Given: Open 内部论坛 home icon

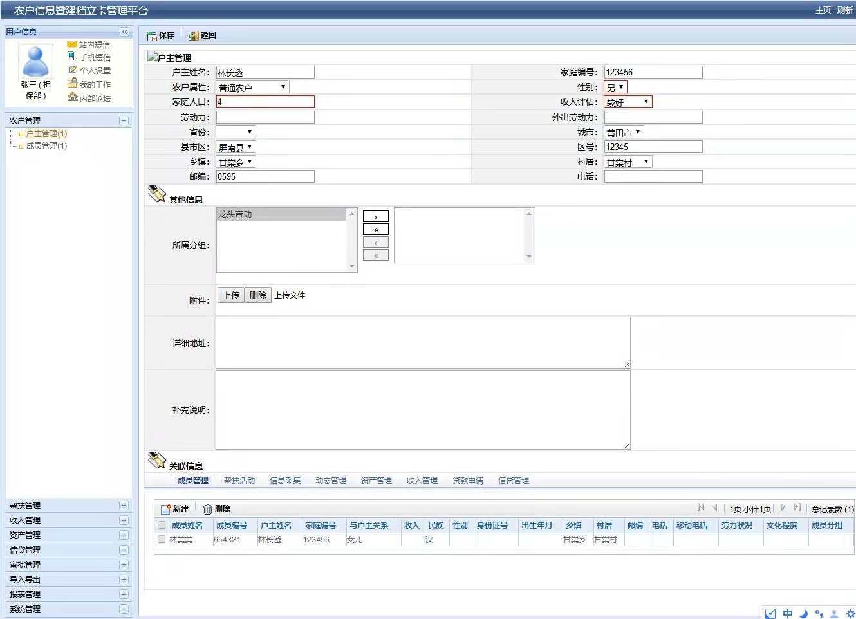Looking at the screenshot, I should click(72, 98).
